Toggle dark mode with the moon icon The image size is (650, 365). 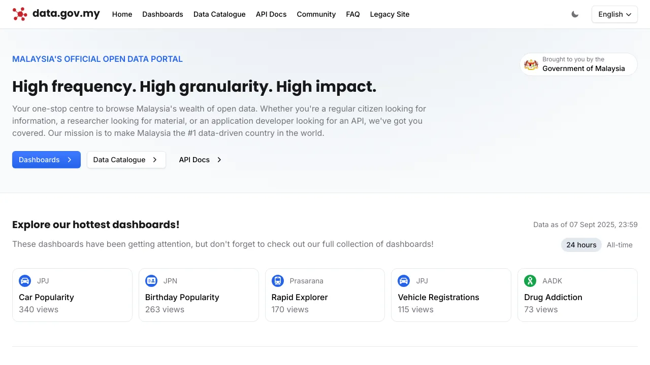pyautogui.click(x=575, y=14)
